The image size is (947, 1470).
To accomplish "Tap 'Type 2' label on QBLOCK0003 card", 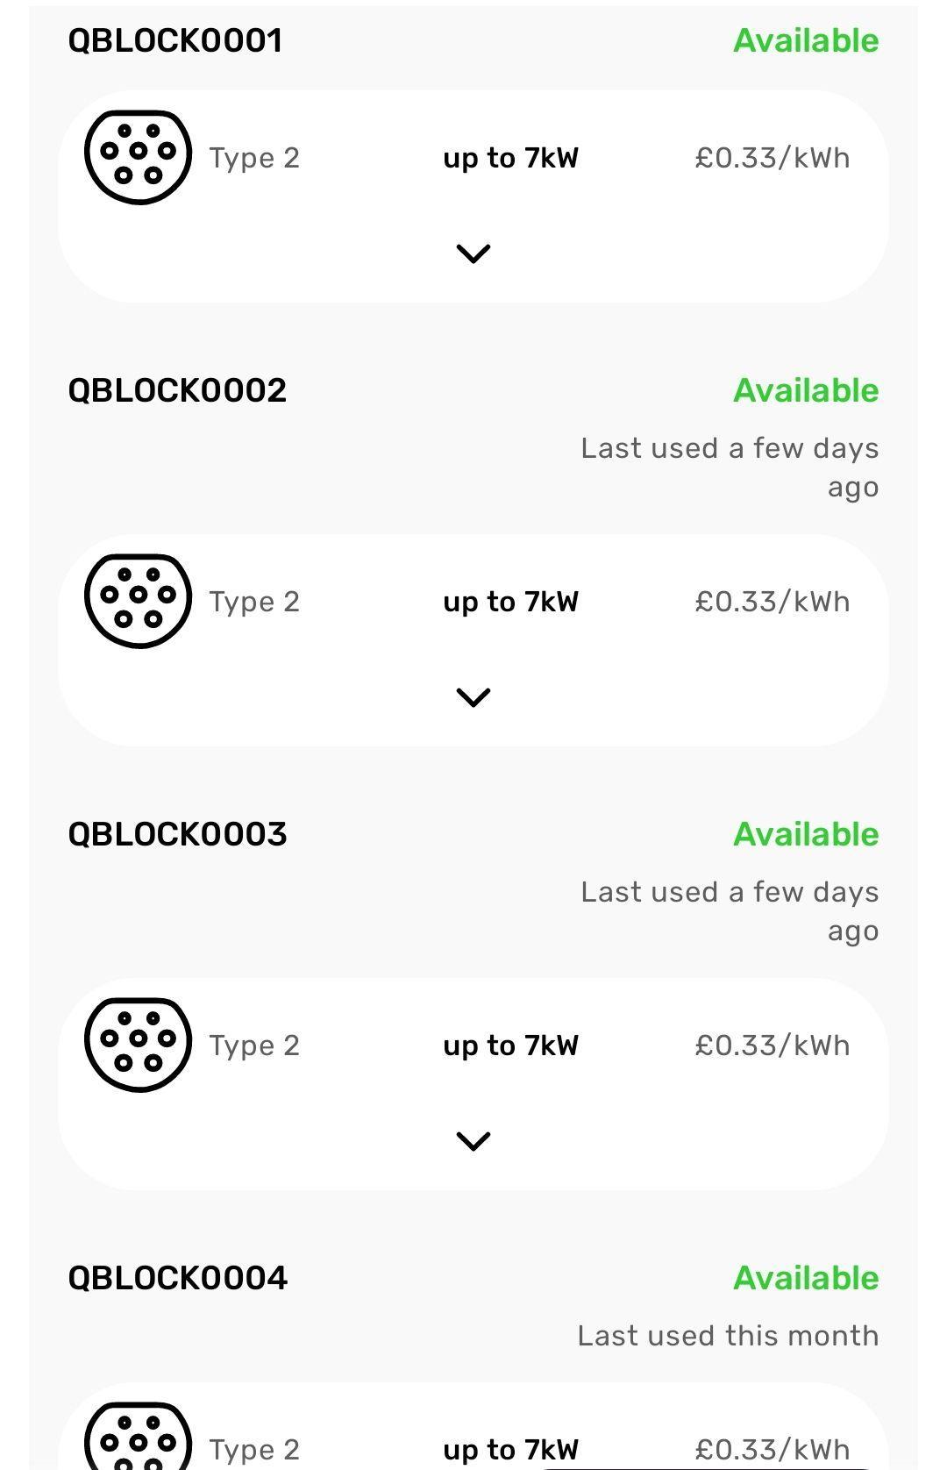I will tap(254, 1045).
